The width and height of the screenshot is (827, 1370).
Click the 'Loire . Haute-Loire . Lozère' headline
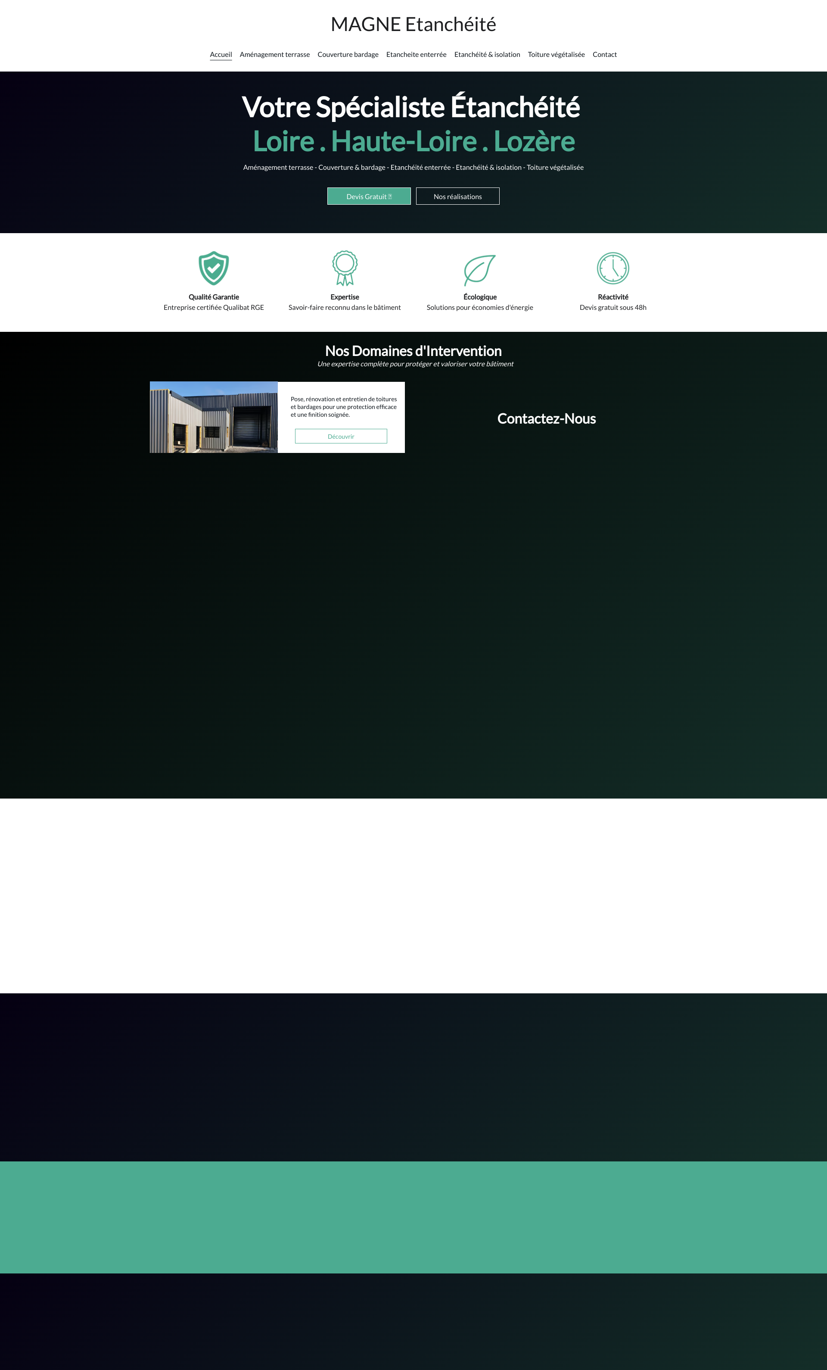[413, 141]
